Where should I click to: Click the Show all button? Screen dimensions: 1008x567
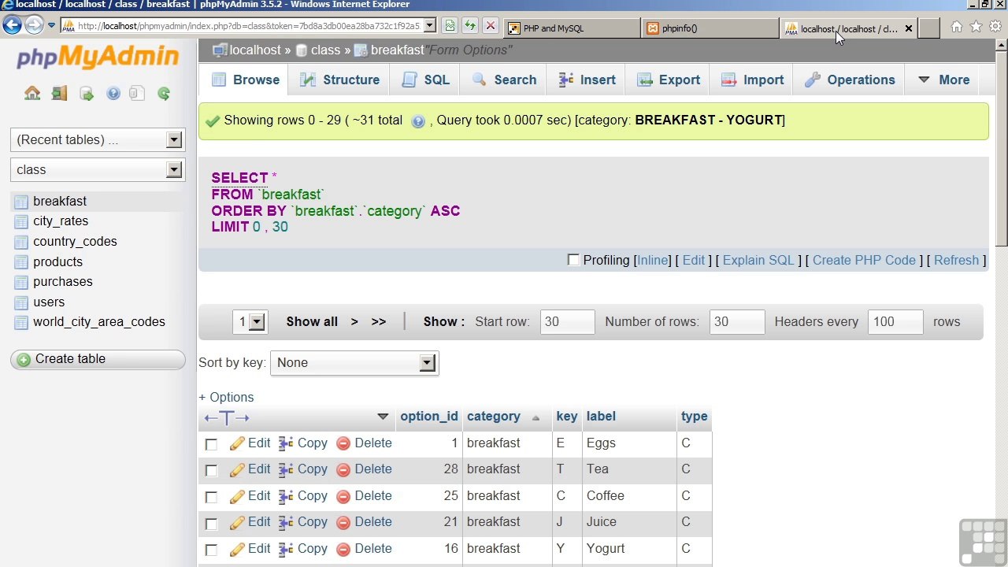coord(312,321)
